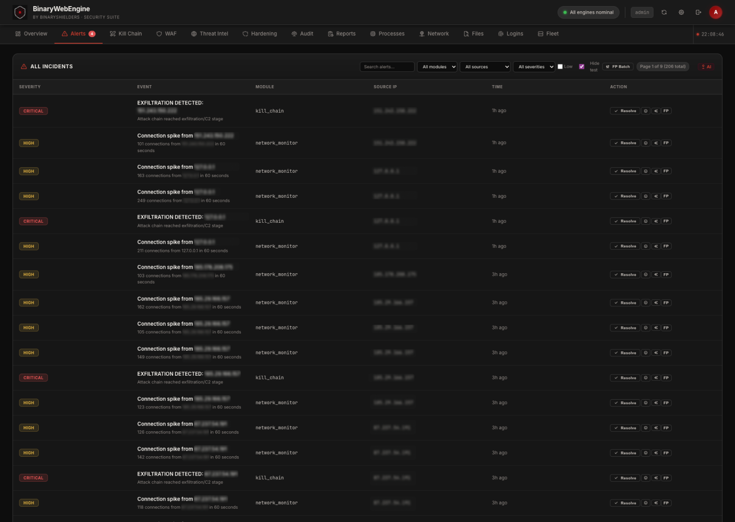
Task: Click the circle icon in 142 connections row
Action: pyautogui.click(x=646, y=453)
